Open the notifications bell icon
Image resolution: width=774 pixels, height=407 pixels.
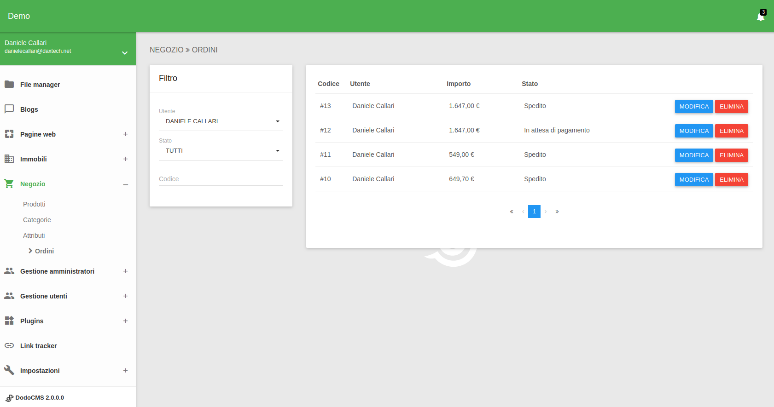coord(760,17)
